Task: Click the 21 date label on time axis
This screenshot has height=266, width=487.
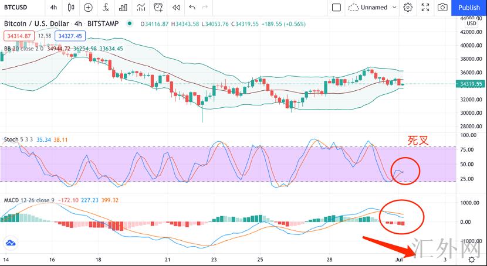Action: [x=168, y=259]
